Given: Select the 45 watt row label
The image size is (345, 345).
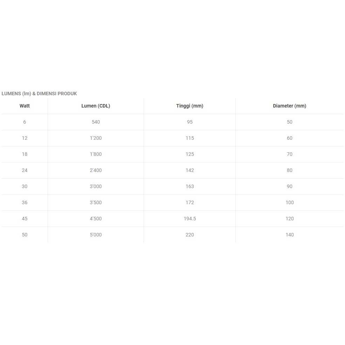Looking at the screenshot, I should [25, 219].
